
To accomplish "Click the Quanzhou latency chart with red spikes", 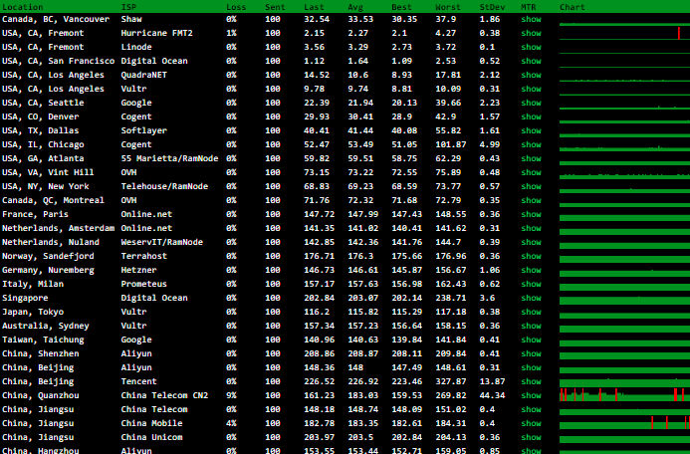I will click(625, 394).
